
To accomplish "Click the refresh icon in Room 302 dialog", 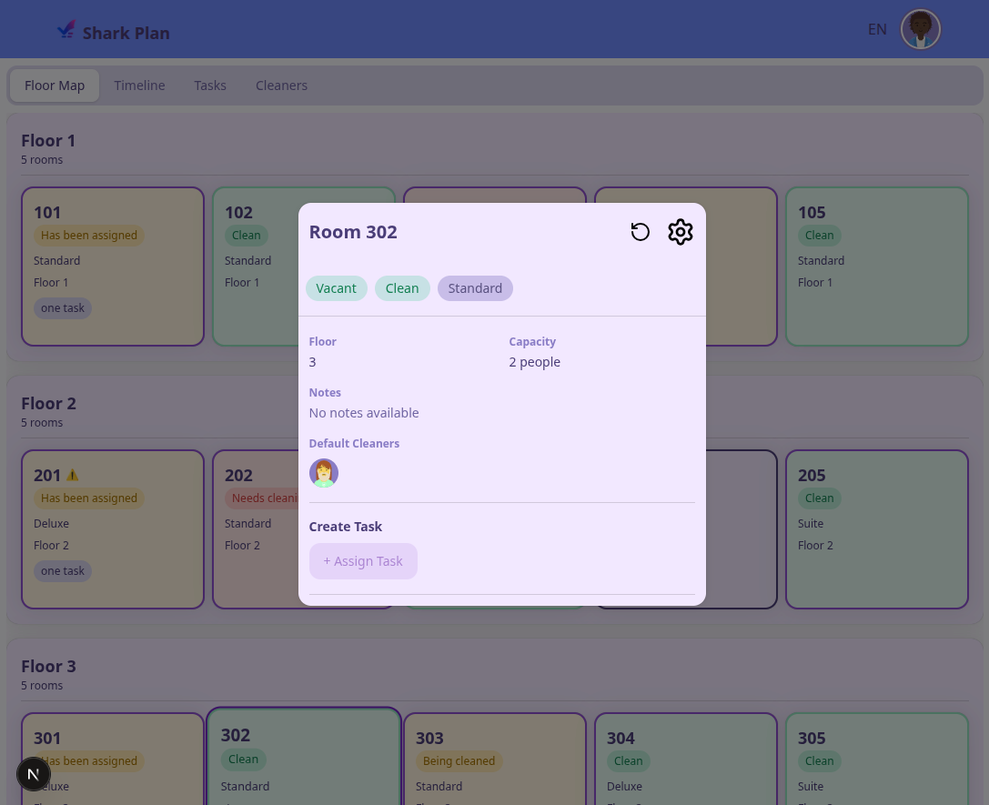I will tap(641, 232).
